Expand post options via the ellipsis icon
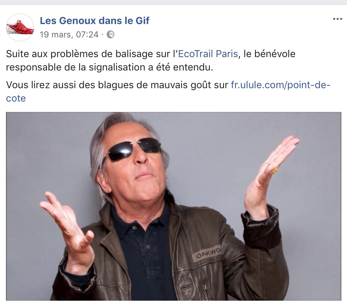This screenshot has width=347, height=303. point(337,19)
